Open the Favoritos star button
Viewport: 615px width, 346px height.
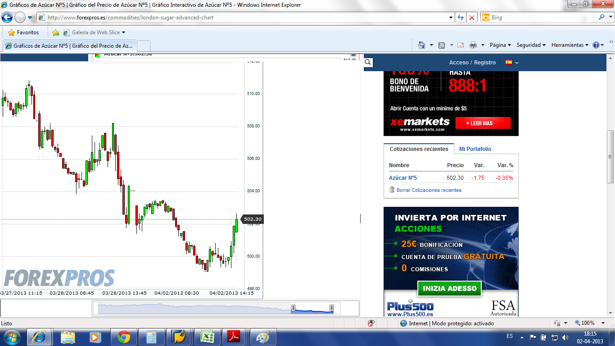(x=23, y=32)
